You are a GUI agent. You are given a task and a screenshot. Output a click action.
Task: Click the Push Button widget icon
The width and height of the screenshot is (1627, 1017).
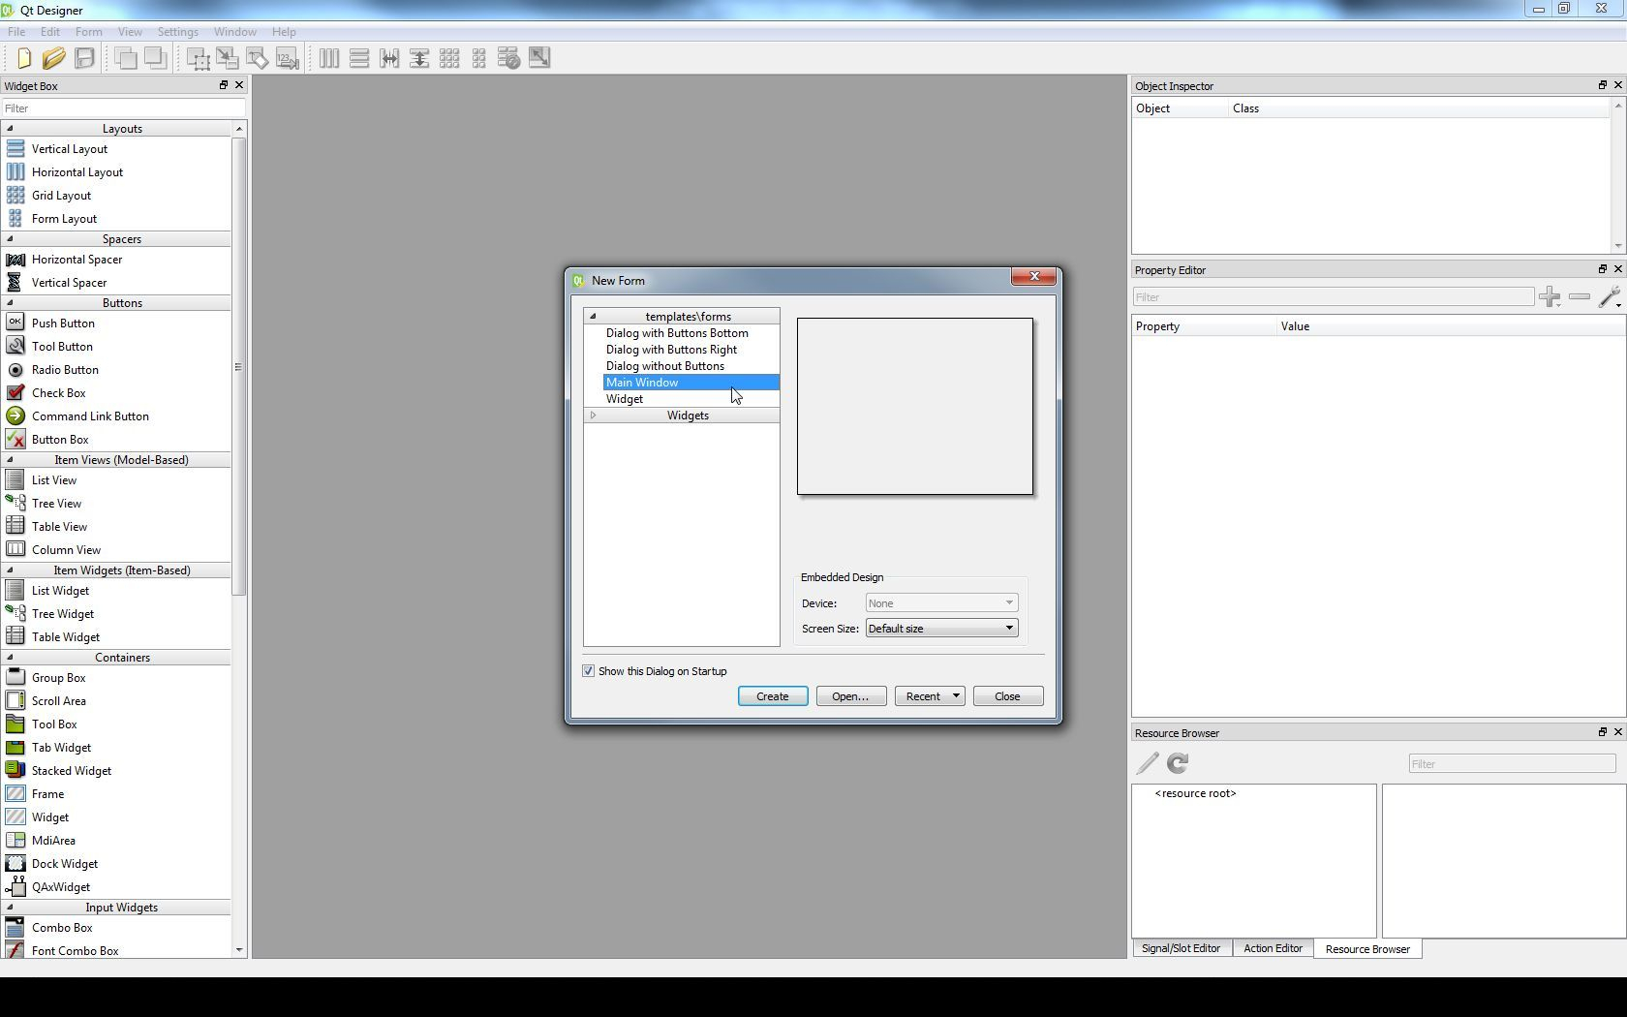pyautogui.click(x=15, y=324)
